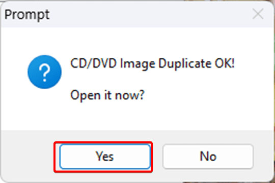The image size is (275, 183).
Task: Open the duplicated CD/DVD image via Yes
Action: (x=105, y=156)
